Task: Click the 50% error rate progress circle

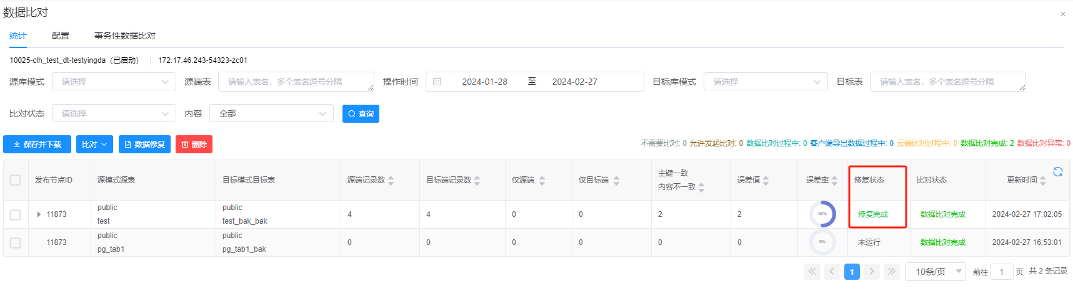Action: pos(822,214)
